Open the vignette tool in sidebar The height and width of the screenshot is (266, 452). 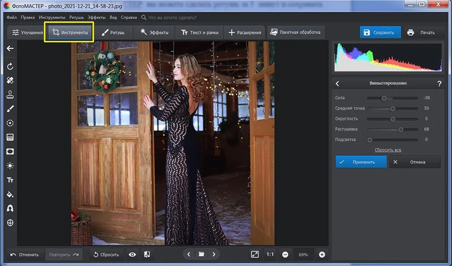10,151
